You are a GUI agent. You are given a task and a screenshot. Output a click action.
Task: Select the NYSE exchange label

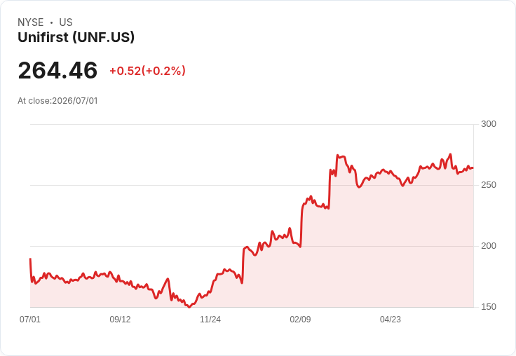click(31, 22)
